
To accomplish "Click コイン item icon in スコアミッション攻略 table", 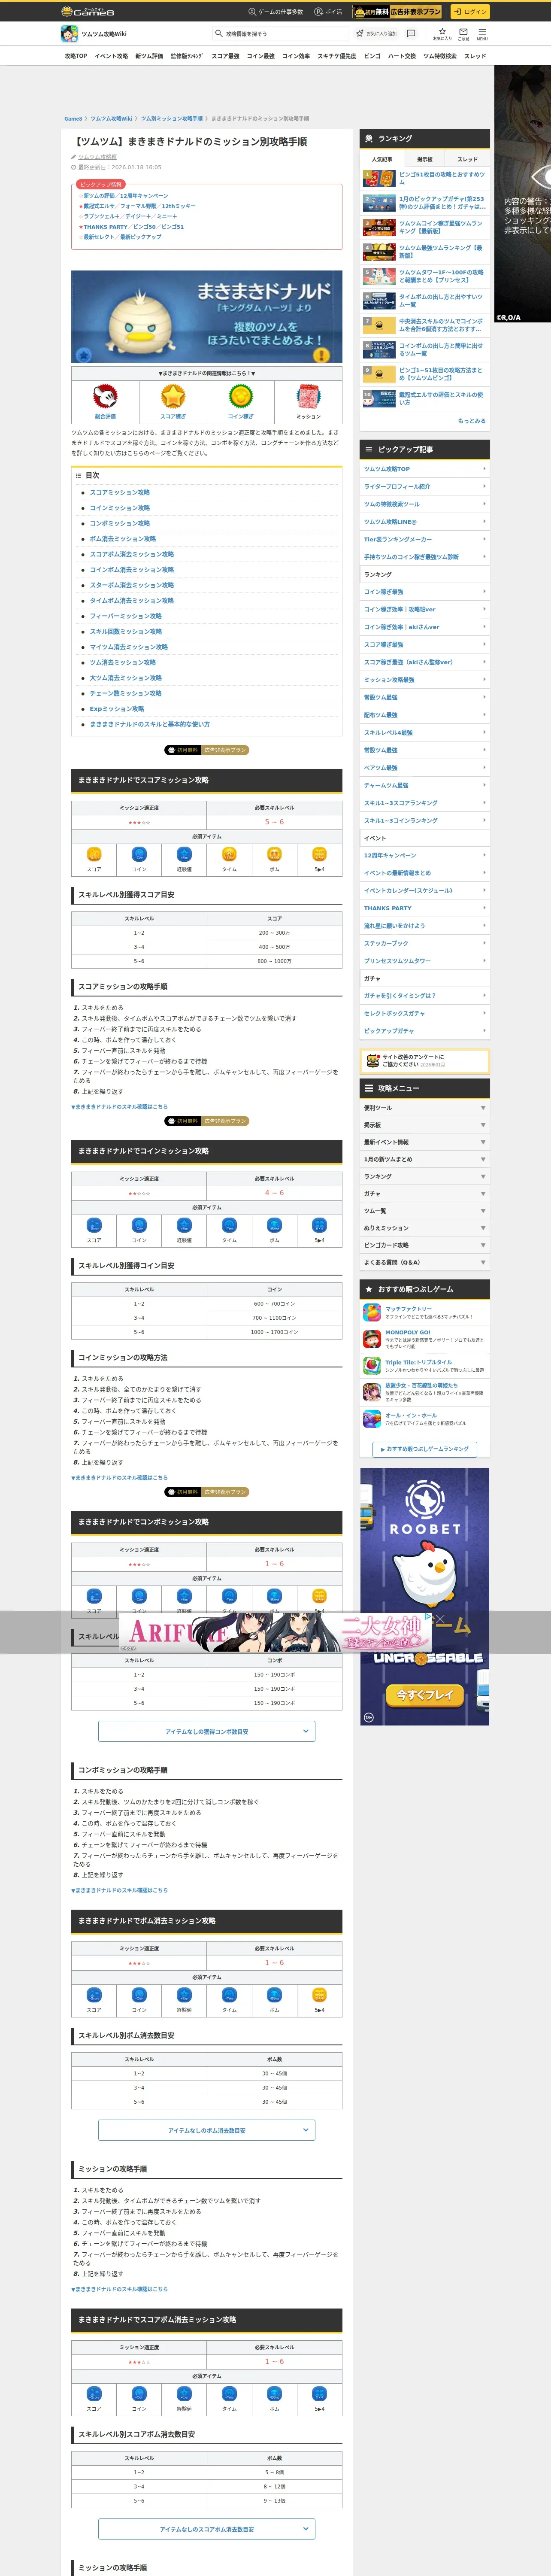I will 139,854.
